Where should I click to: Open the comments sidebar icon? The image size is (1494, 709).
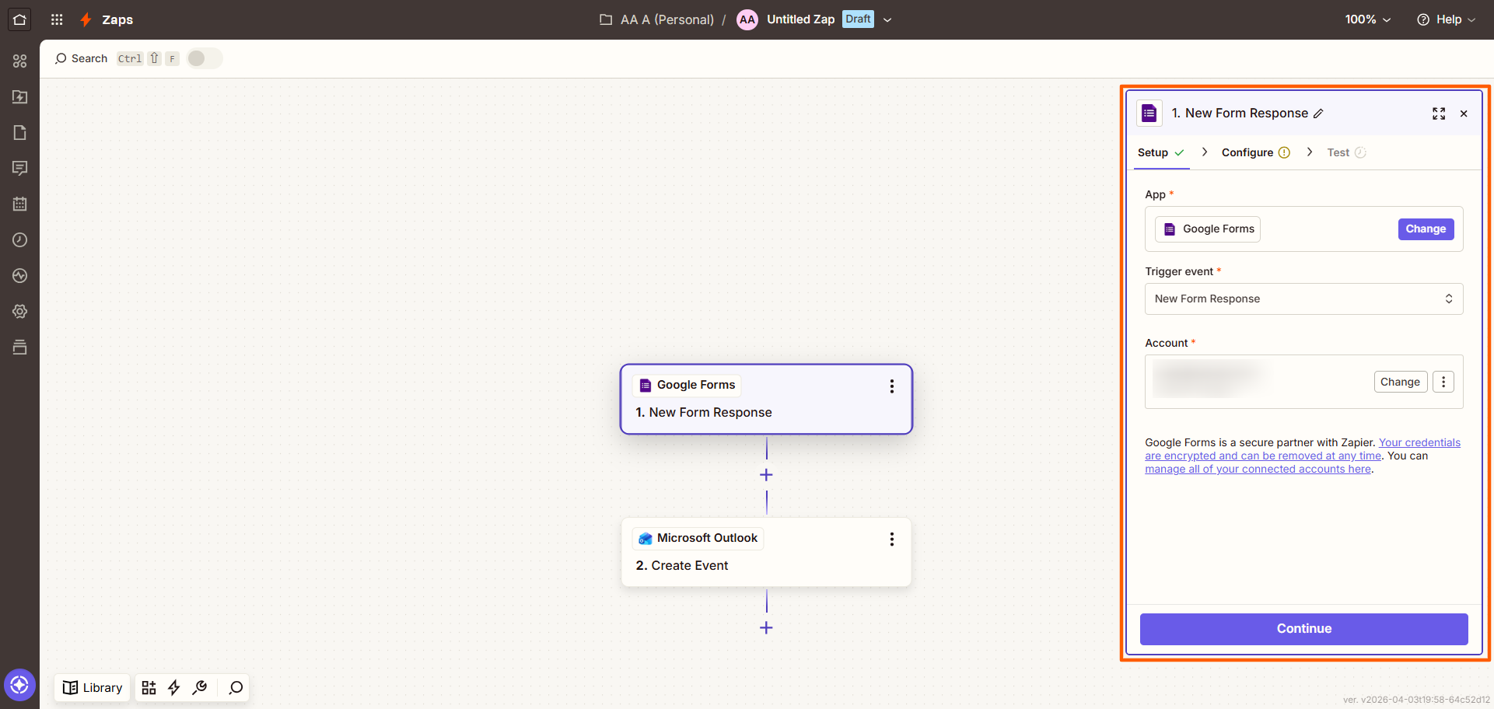point(20,168)
